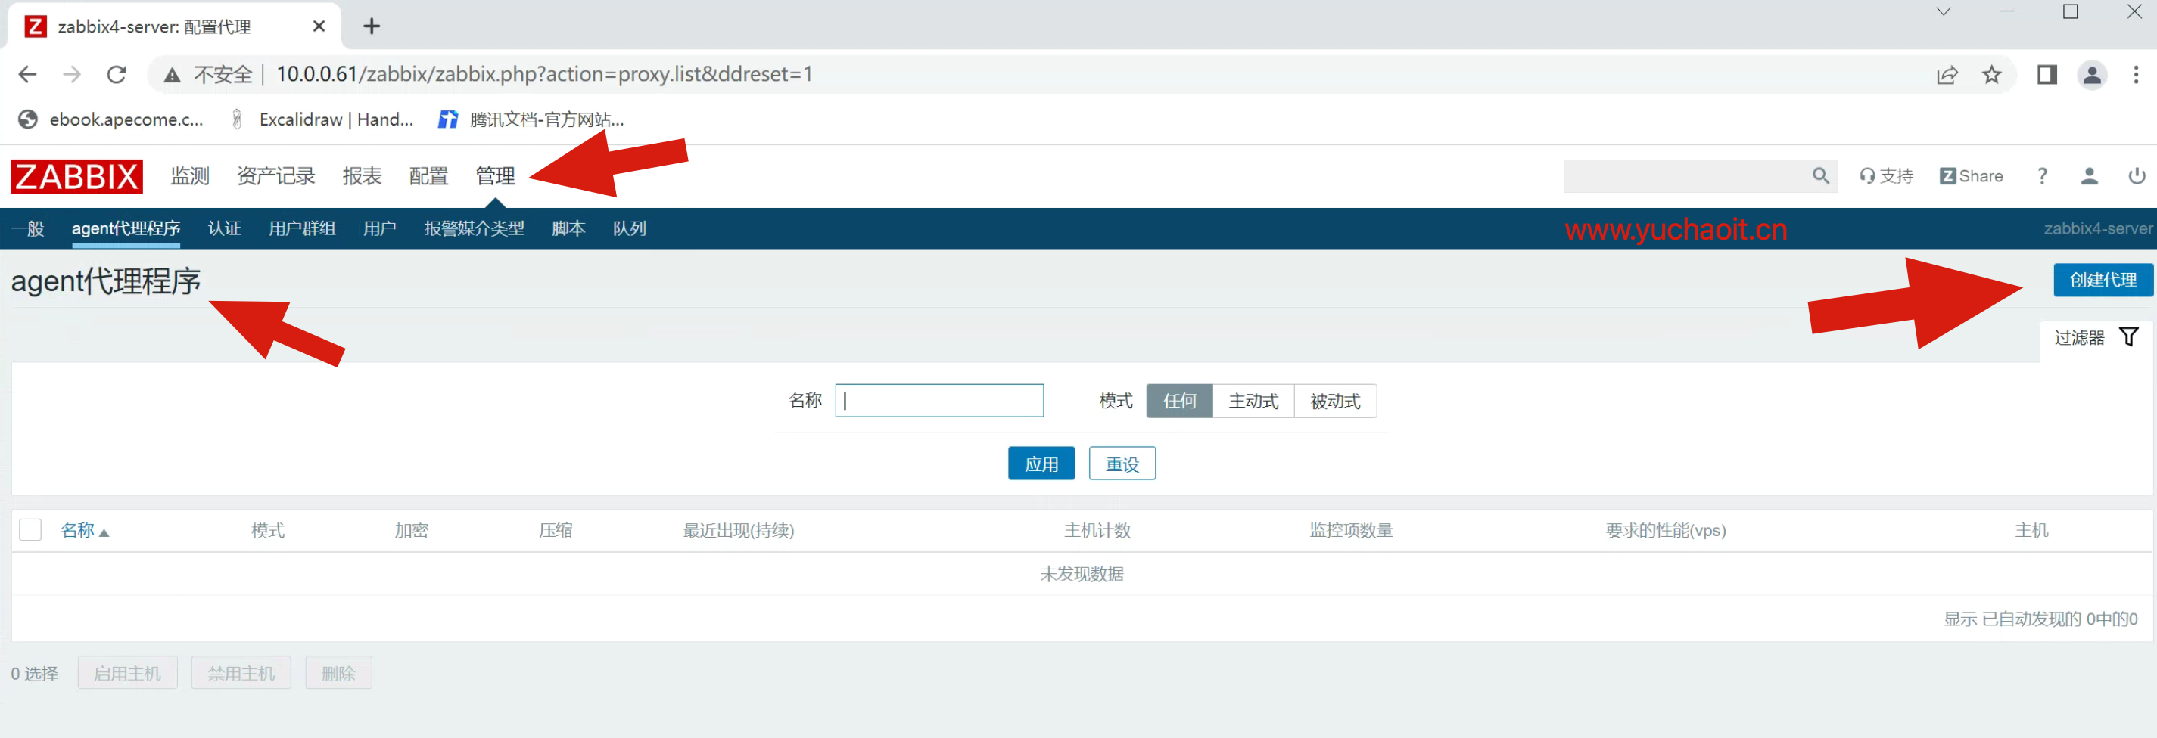Image resolution: width=2157 pixels, height=738 pixels.
Task: Bookmark this page with star icon
Action: point(1990,76)
